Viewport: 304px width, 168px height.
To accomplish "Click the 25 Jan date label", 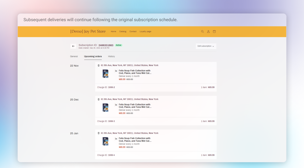I will pyautogui.click(x=74, y=134).
